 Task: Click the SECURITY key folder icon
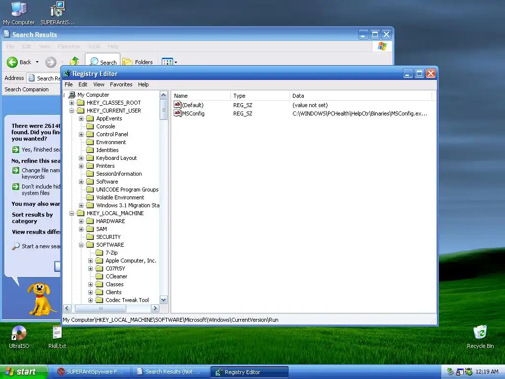(90, 237)
